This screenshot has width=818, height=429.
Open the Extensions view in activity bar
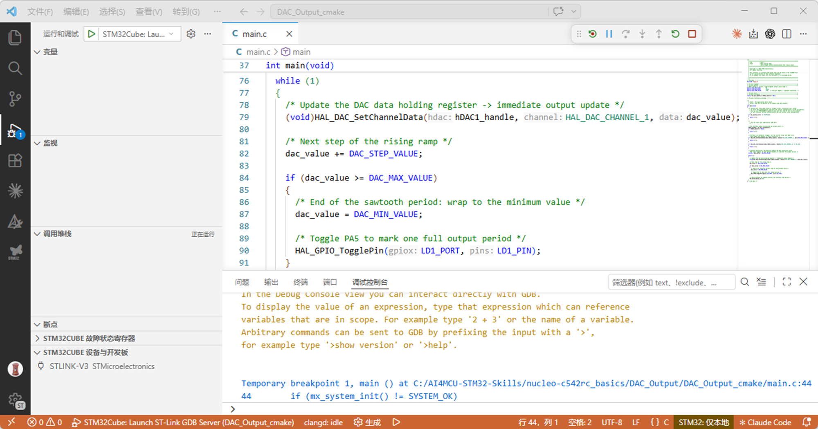coord(15,160)
